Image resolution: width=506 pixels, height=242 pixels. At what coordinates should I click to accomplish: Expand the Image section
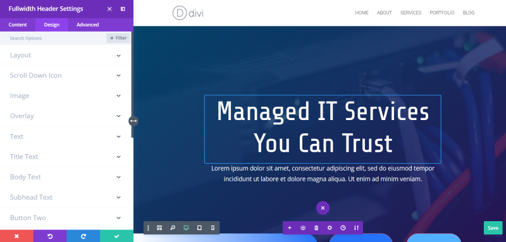(x=66, y=95)
